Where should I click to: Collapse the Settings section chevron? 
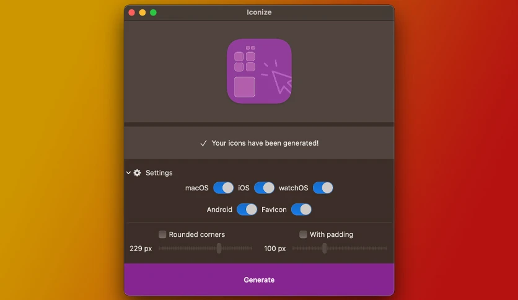pyautogui.click(x=128, y=172)
